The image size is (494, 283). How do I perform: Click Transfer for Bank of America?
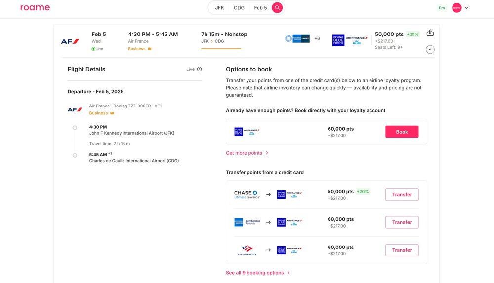[402, 250]
